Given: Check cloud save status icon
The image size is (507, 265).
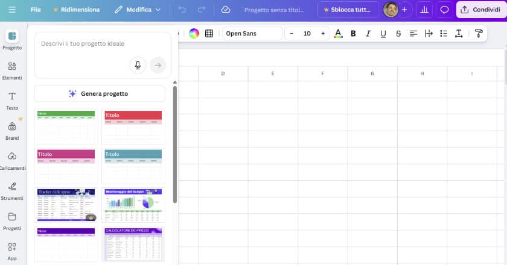Looking at the screenshot, I should tap(225, 10).
